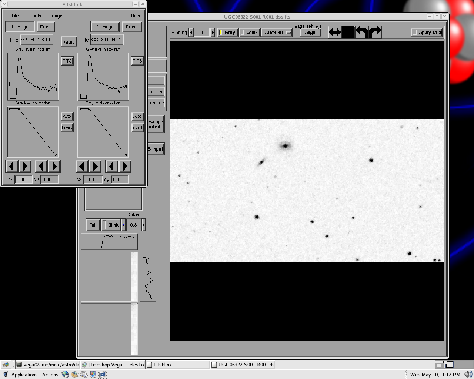This screenshot has width=474, height=379.
Task: Switch to Teleskop Vega taskbar window
Action: 113,365
